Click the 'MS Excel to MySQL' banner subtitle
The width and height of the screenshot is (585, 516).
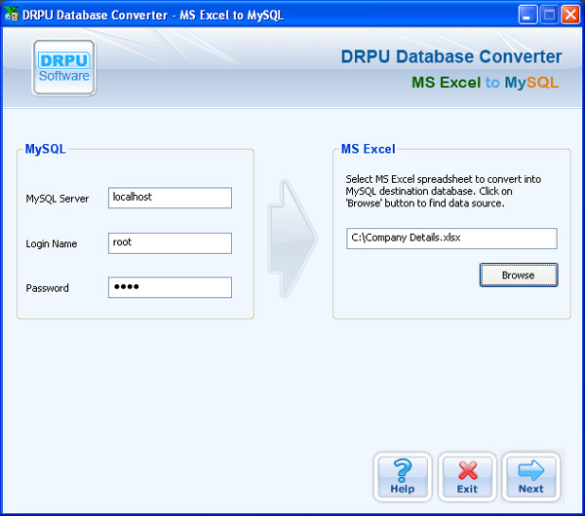(x=485, y=83)
